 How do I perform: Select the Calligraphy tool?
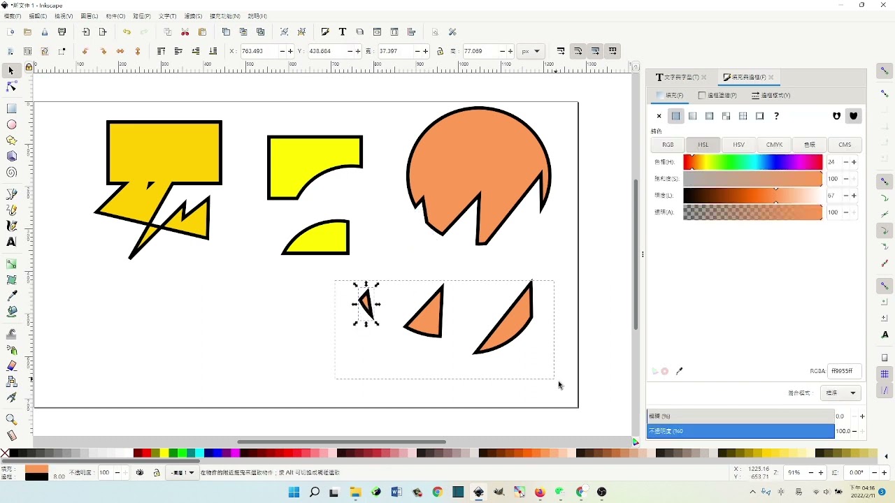tap(11, 226)
